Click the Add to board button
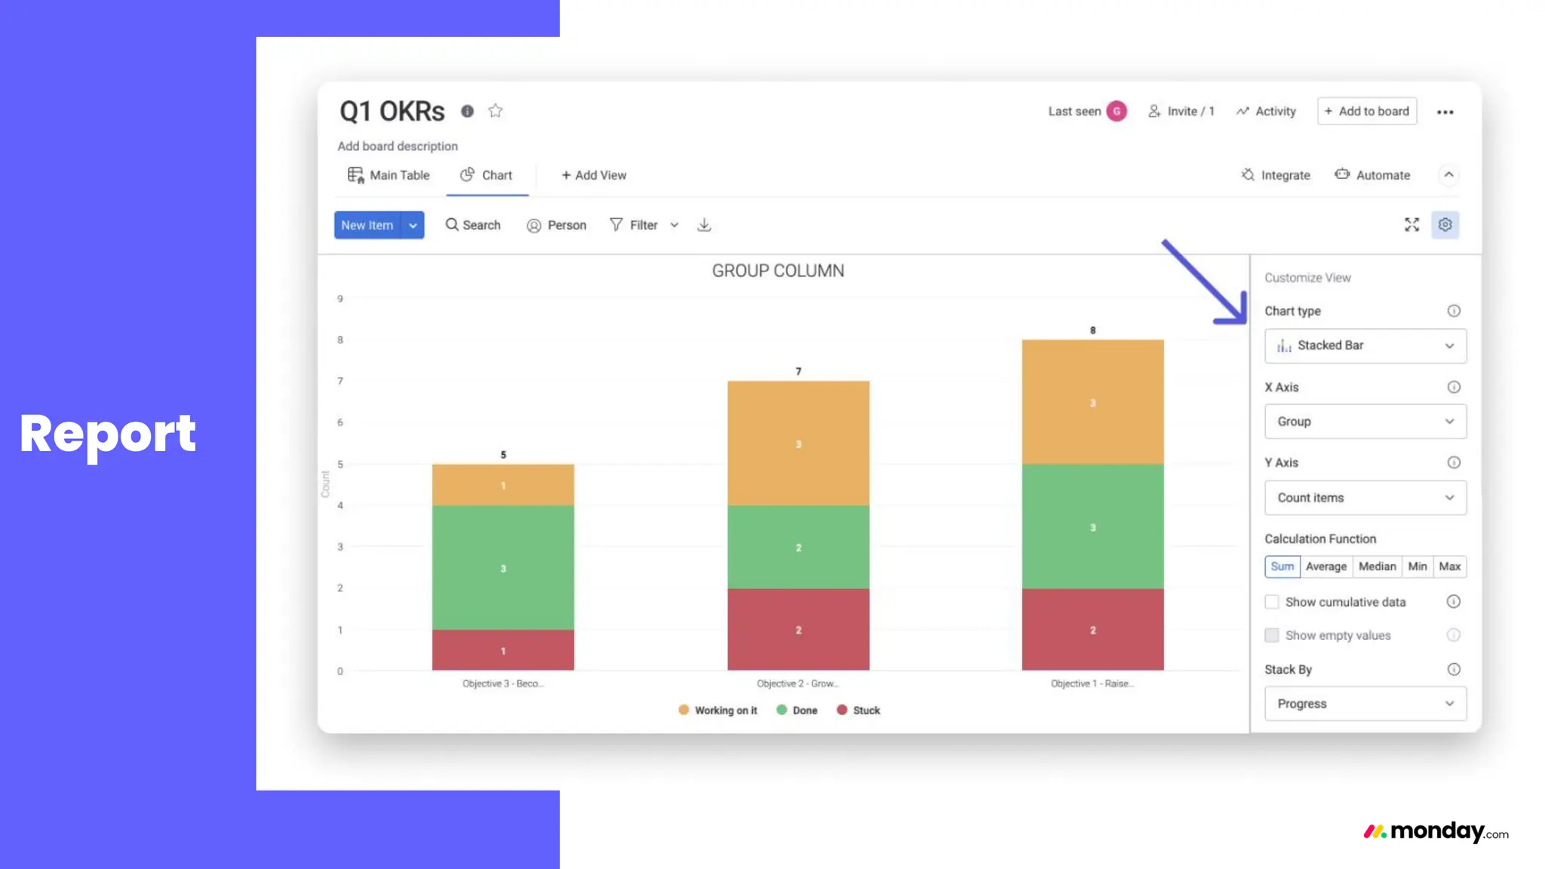1545x869 pixels. point(1366,111)
